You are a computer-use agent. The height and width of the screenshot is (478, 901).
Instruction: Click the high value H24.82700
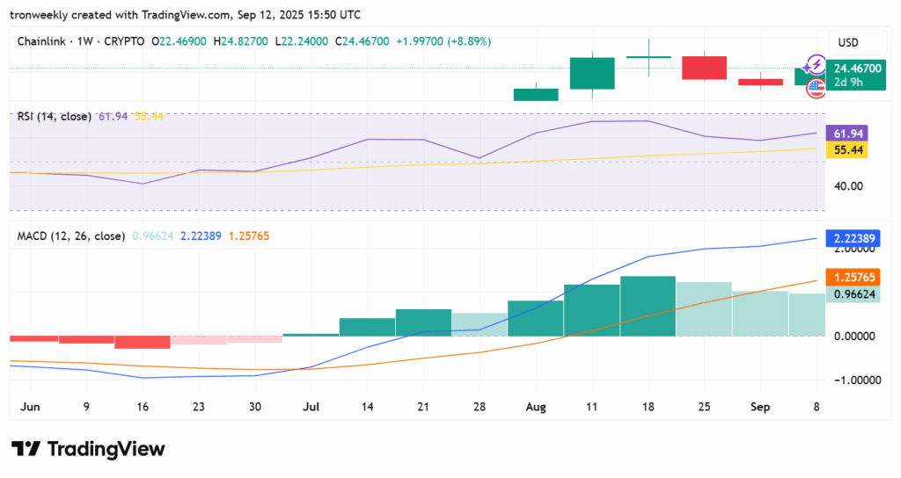(240, 41)
